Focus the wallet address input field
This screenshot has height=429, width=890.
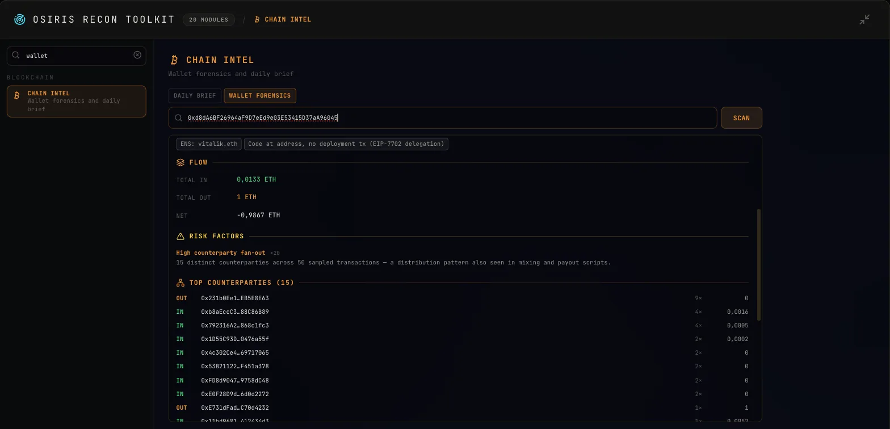pyautogui.click(x=443, y=118)
